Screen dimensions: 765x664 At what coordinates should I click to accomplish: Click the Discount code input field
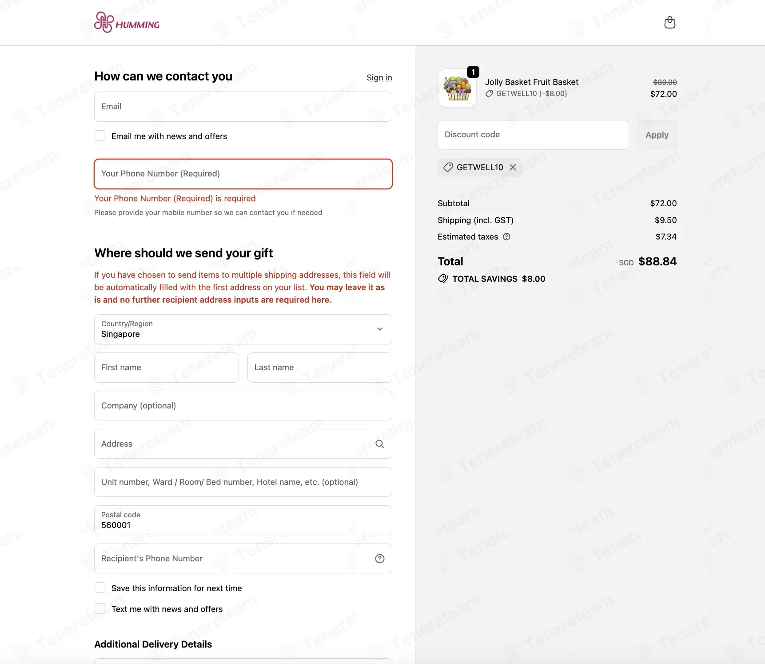[x=533, y=135]
